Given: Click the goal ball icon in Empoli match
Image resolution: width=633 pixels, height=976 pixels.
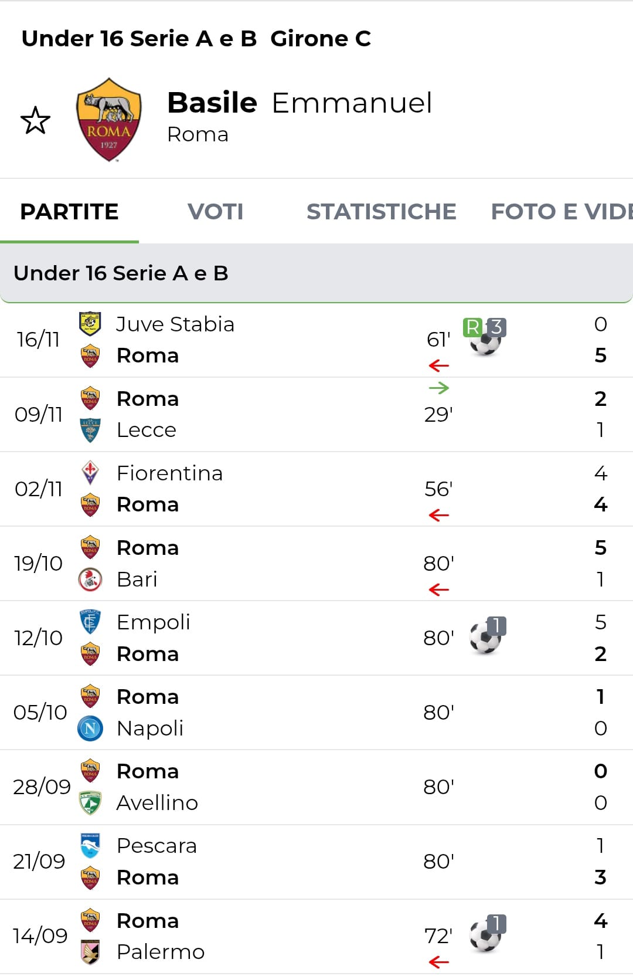Looking at the screenshot, I should pos(485,638).
